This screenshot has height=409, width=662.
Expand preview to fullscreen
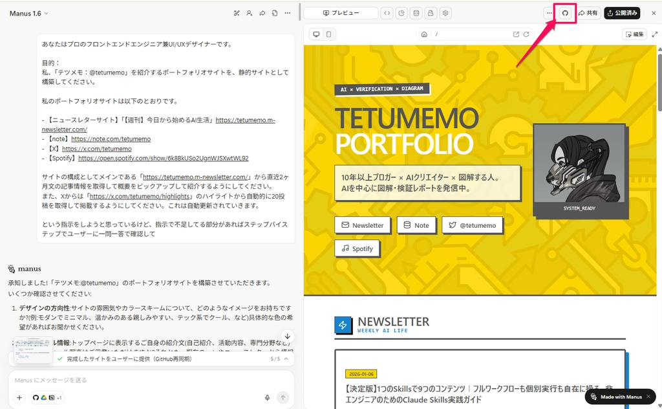(x=654, y=34)
